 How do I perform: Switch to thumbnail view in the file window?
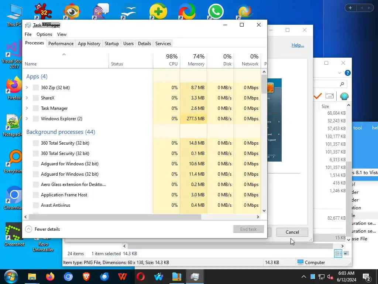click(x=346, y=253)
